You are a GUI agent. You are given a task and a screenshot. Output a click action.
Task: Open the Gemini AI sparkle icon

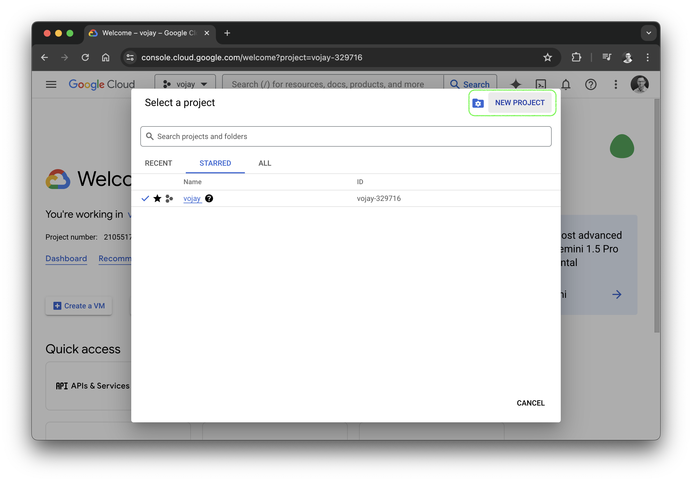[515, 84]
